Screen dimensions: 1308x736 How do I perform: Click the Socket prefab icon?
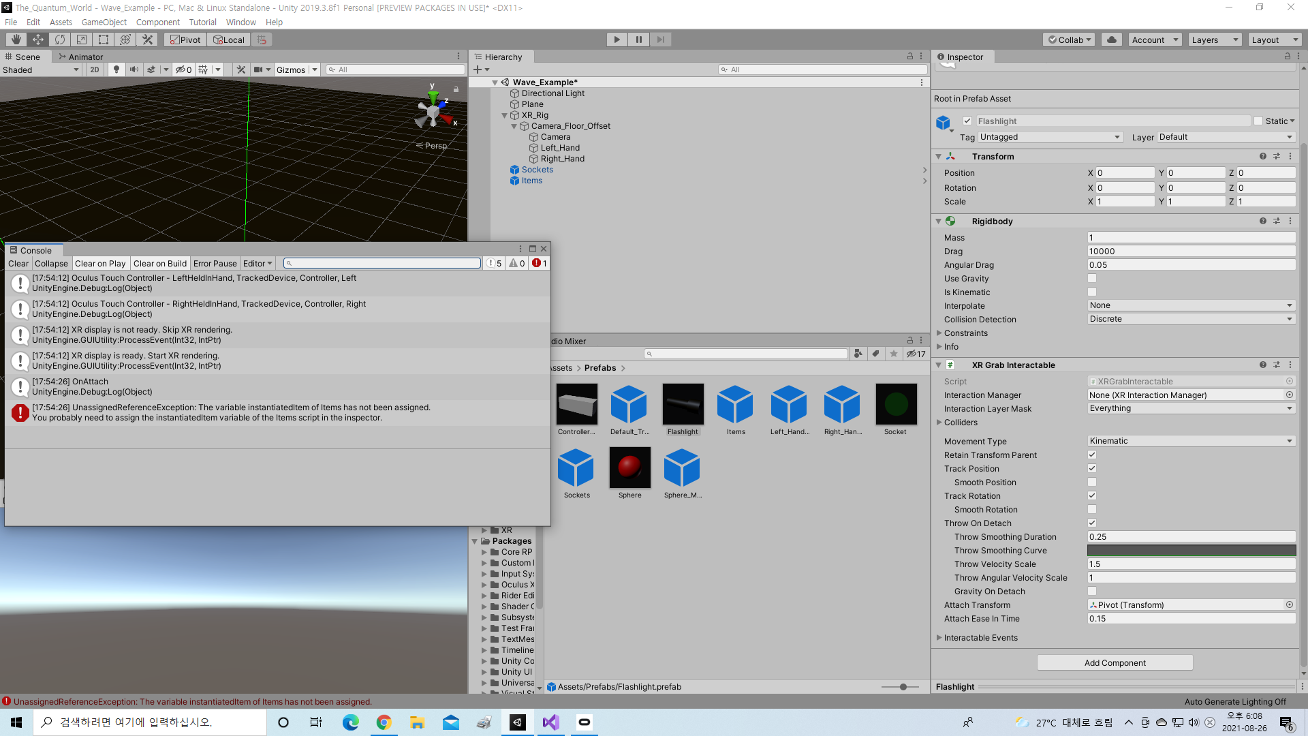coord(894,403)
